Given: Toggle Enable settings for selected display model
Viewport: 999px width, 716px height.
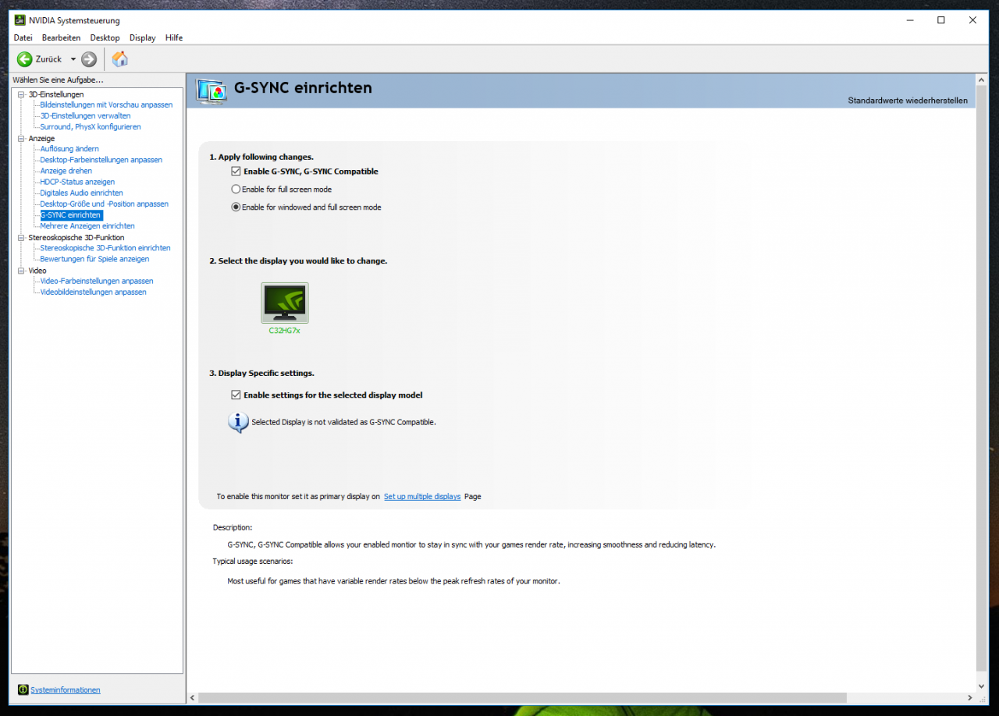Looking at the screenshot, I should [236, 395].
